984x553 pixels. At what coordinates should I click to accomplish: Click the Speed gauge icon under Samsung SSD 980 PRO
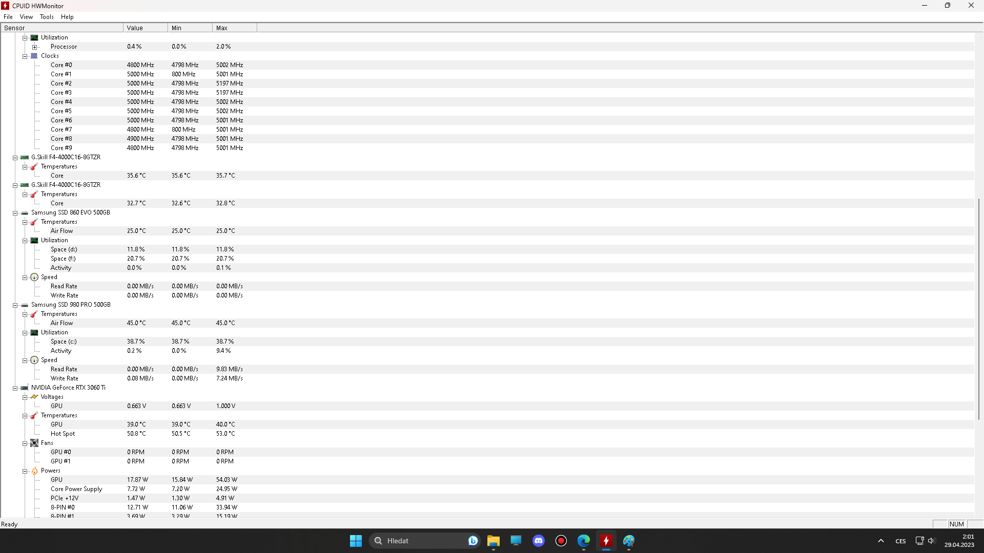tap(34, 360)
